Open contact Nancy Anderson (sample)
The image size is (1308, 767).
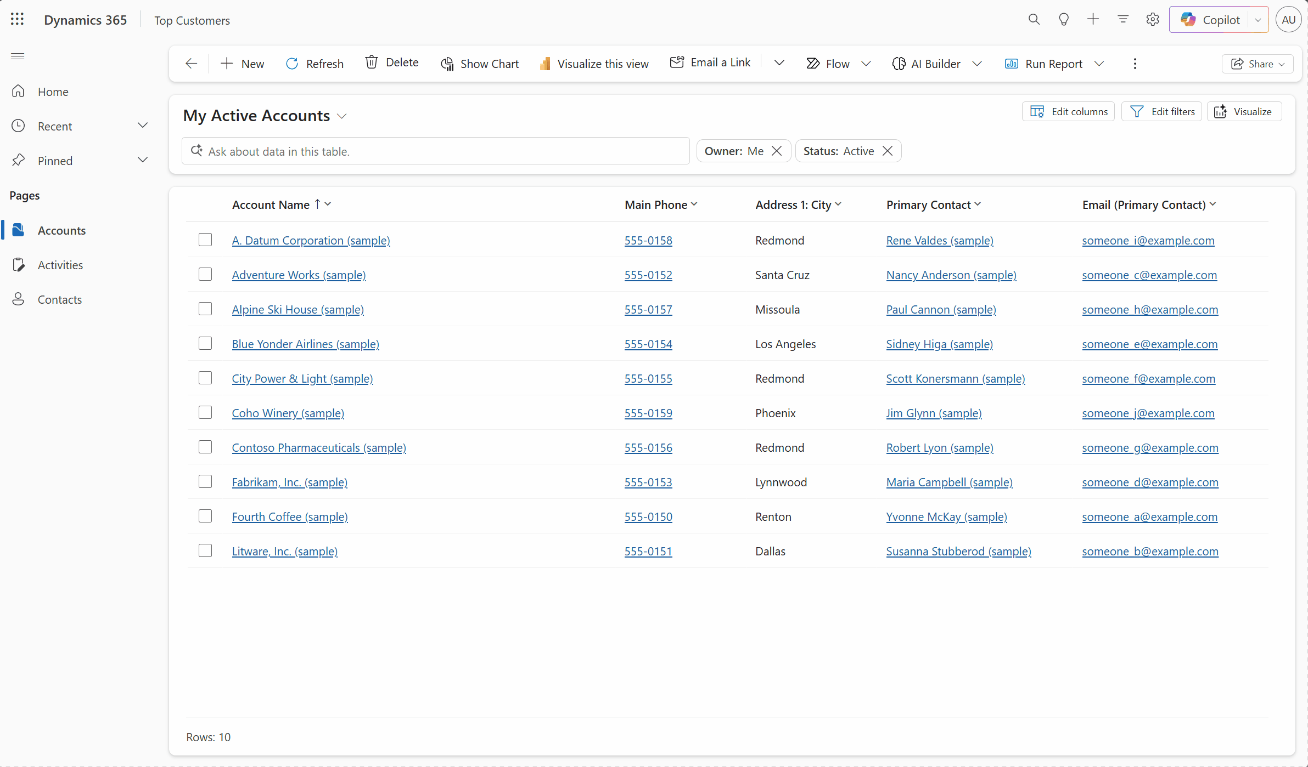pos(951,275)
